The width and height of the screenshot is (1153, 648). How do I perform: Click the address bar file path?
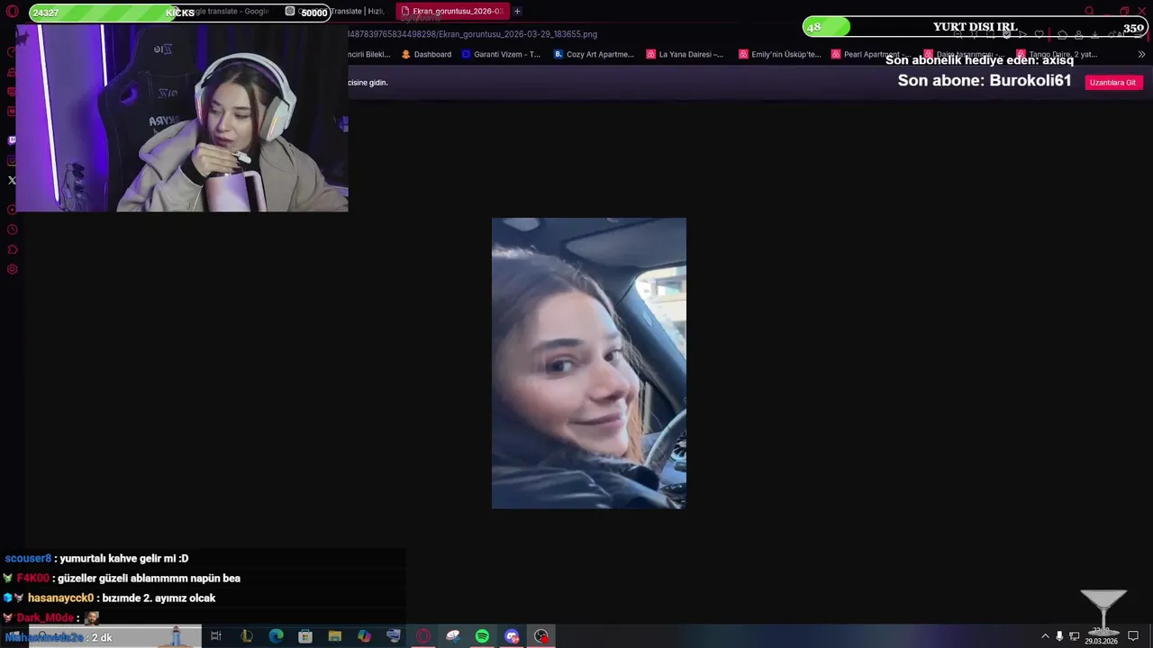[x=472, y=34]
